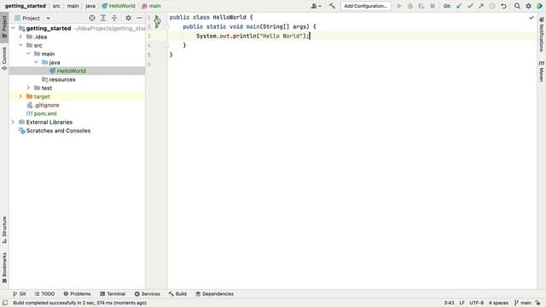Open the user account dropdown in toolbar
Viewport: 546px width, 307px height.
click(x=316, y=6)
